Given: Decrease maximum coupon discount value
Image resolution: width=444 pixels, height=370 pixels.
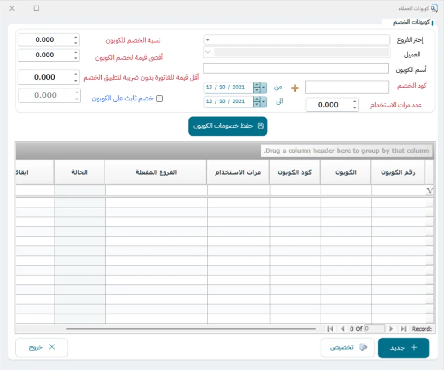Looking at the screenshot, I should pos(75,58).
